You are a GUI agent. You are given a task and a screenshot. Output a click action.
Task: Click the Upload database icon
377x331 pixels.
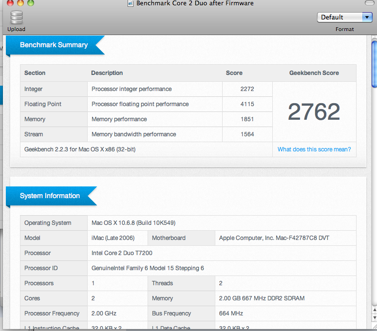17,18
